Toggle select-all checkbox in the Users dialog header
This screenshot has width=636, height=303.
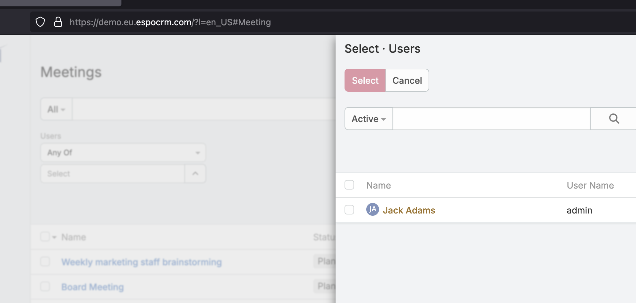tap(349, 185)
